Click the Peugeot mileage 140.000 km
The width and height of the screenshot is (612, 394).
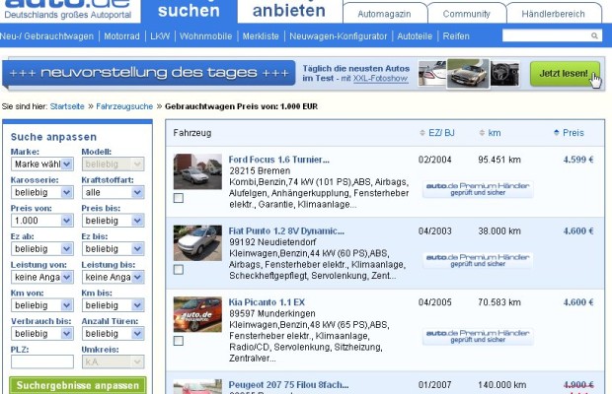501,385
